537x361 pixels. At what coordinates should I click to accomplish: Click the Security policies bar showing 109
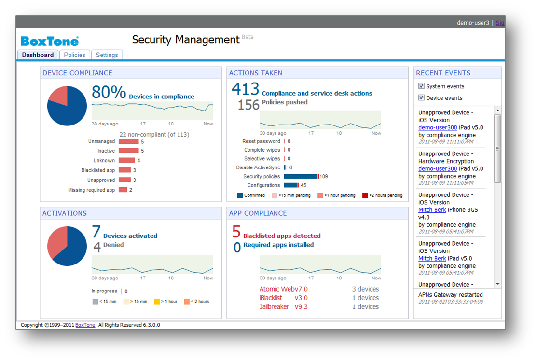302,176
